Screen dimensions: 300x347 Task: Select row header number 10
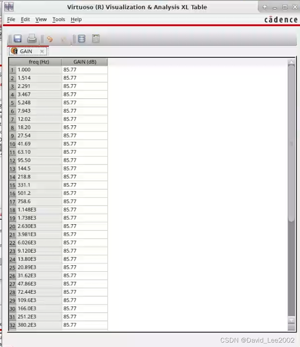click(x=13, y=144)
